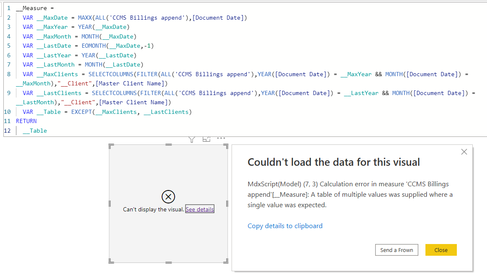Screen dimensions: 487x275
Task: Click the SELECTCOLUMNS function on line 8
Action: (x=111, y=74)
